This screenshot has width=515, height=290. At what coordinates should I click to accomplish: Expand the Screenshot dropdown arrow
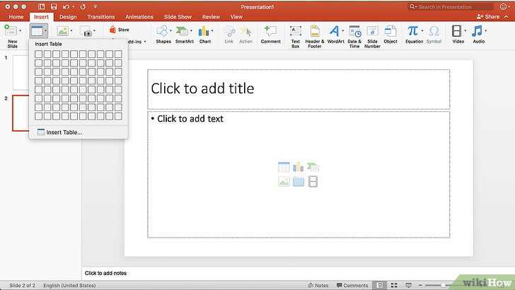coord(95,31)
